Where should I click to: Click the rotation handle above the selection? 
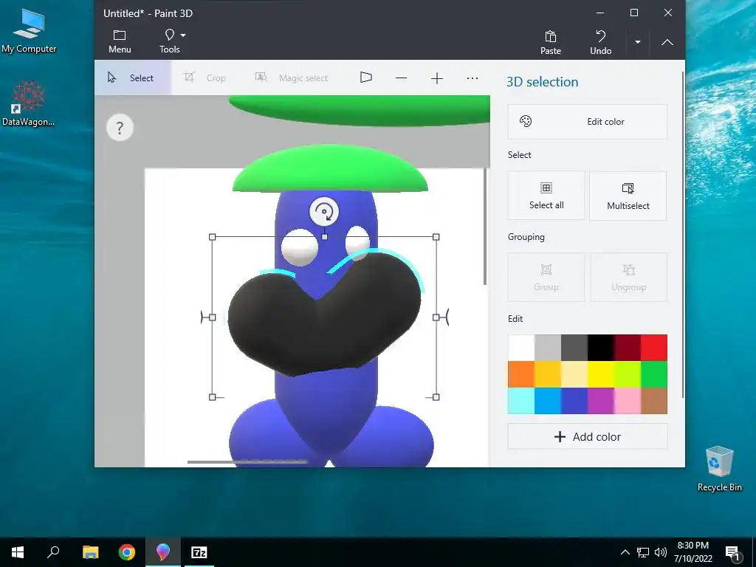[x=325, y=211]
